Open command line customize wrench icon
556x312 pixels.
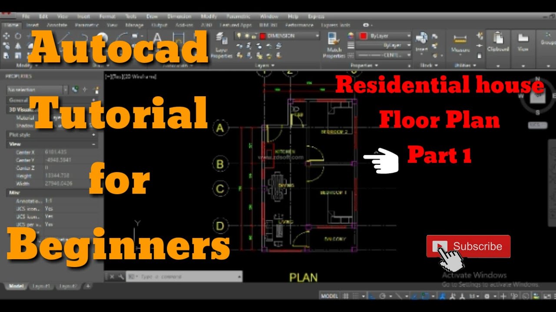[120, 276]
